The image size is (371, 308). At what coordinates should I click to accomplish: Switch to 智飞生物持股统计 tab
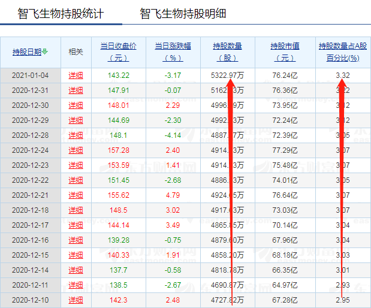61,14
